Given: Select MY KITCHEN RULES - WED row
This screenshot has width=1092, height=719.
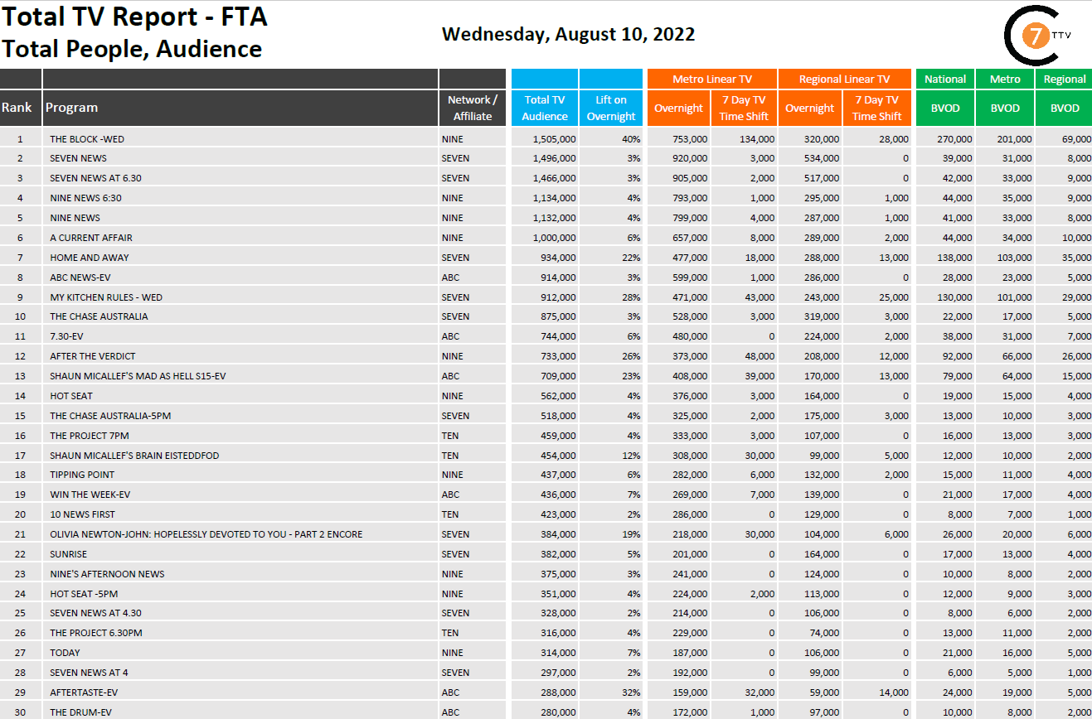Looking at the screenshot, I should [106, 297].
